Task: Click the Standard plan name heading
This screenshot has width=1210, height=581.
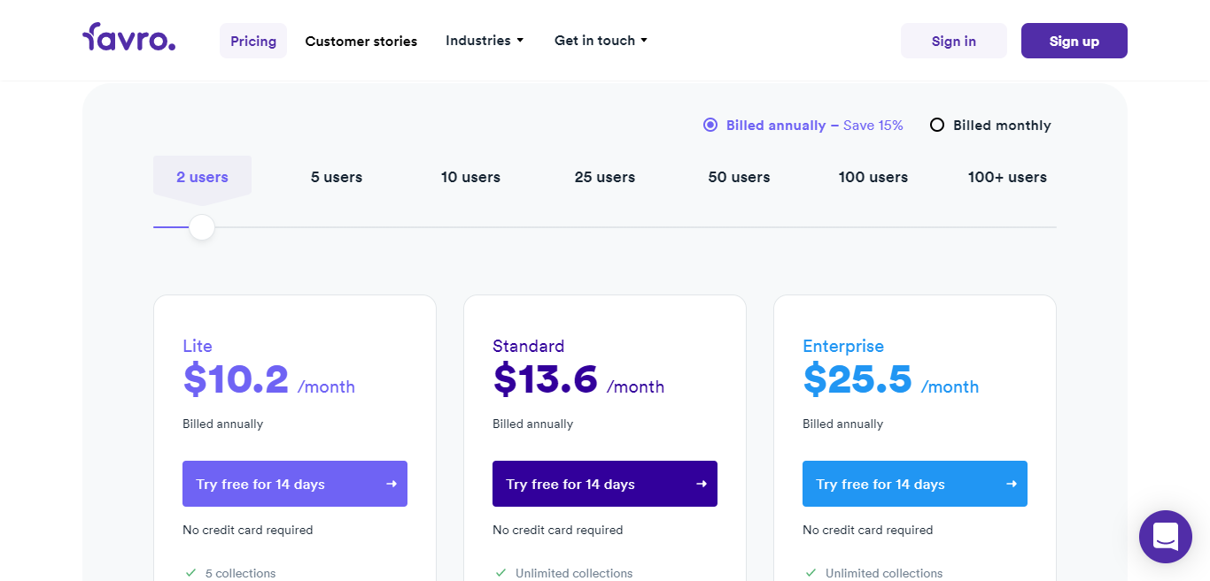Action: tap(529, 346)
